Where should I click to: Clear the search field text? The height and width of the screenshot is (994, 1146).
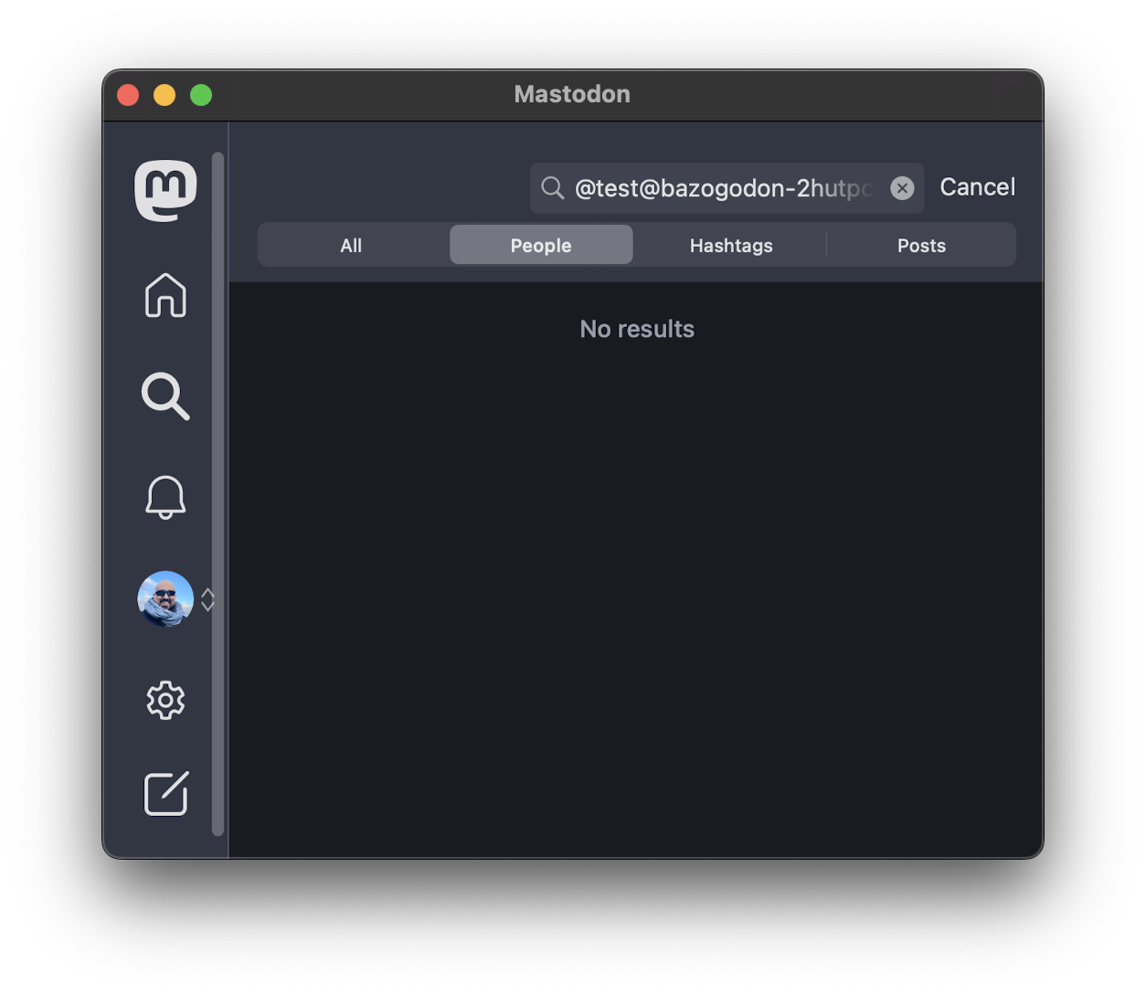[x=902, y=188]
